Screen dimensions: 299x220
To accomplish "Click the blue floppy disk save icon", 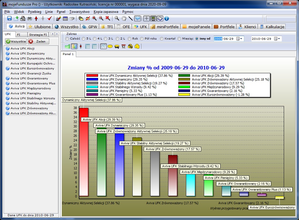I will click(9, 18).
